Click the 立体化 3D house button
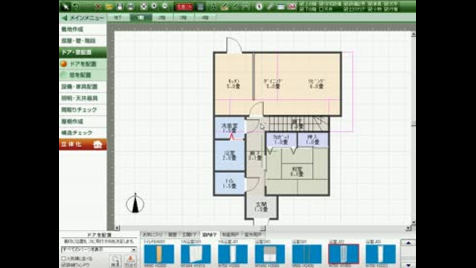 pos(83,144)
